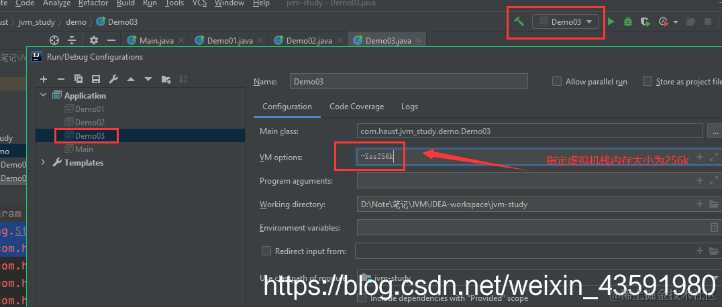This screenshot has width=722, height=307.
Task: Click the VM options field
Action: click(539, 157)
